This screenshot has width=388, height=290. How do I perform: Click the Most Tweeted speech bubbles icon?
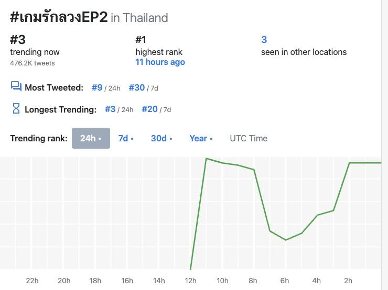[16, 87]
